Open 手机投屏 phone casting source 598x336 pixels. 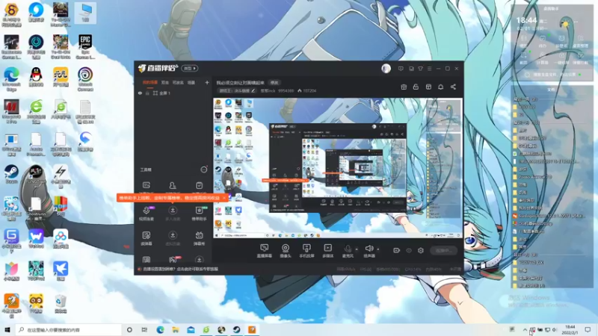click(x=306, y=251)
